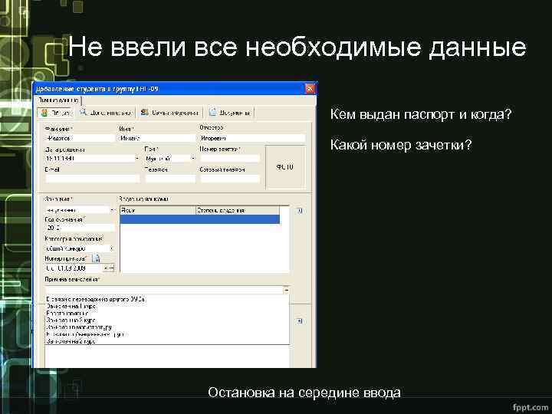Click the small icon right of reason list

click(300, 321)
